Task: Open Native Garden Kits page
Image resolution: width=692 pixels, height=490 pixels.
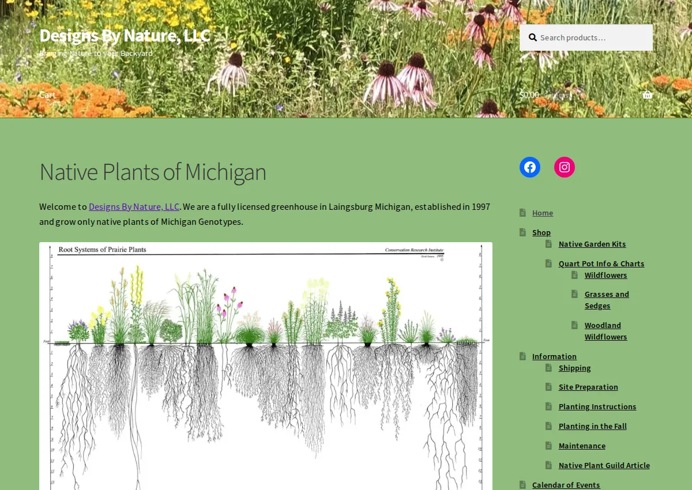Action: (x=592, y=244)
